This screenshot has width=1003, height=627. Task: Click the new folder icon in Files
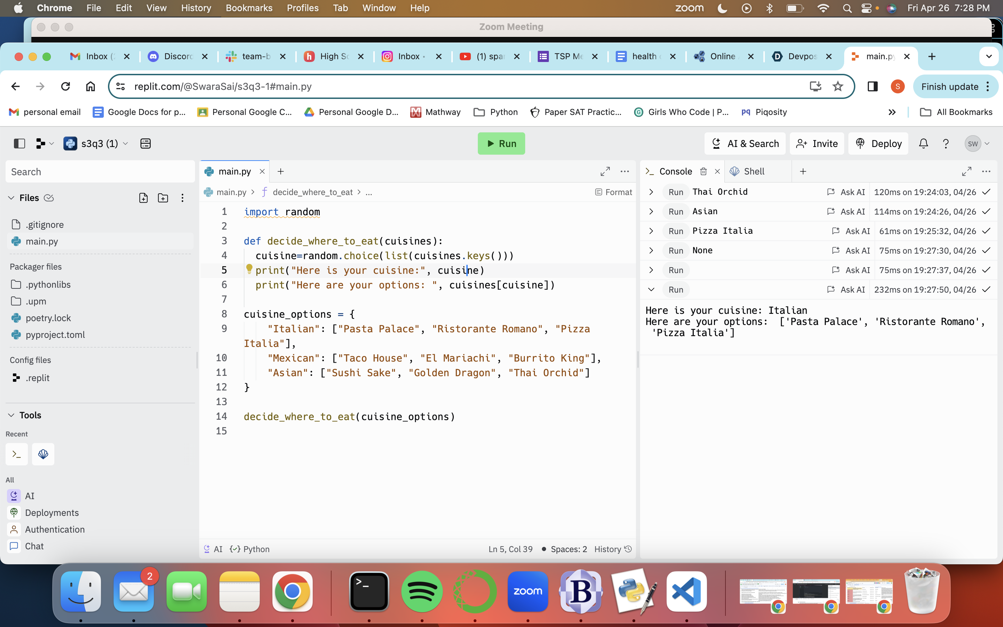pos(163,198)
